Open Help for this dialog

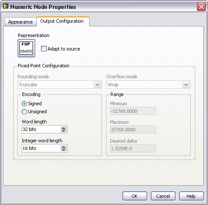click(192, 196)
